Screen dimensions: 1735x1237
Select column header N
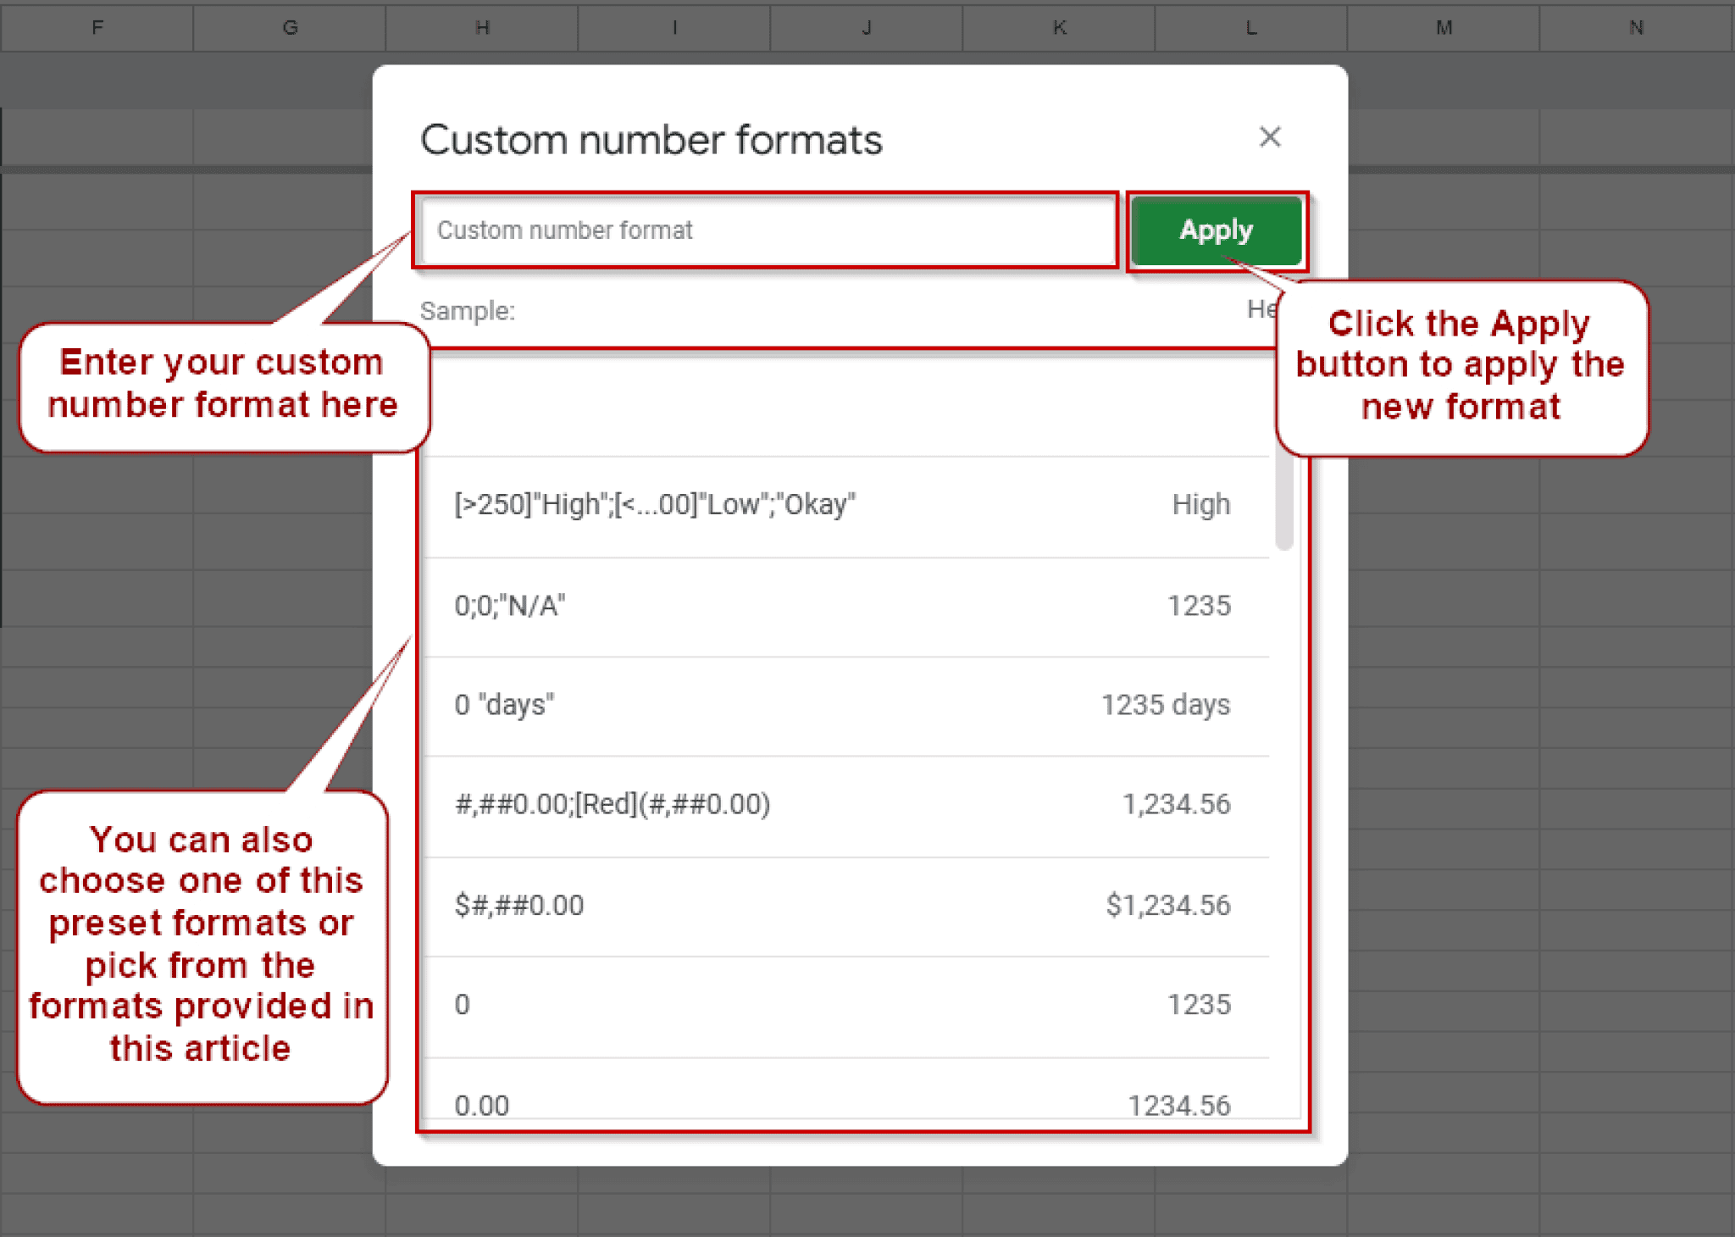coord(1635,27)
